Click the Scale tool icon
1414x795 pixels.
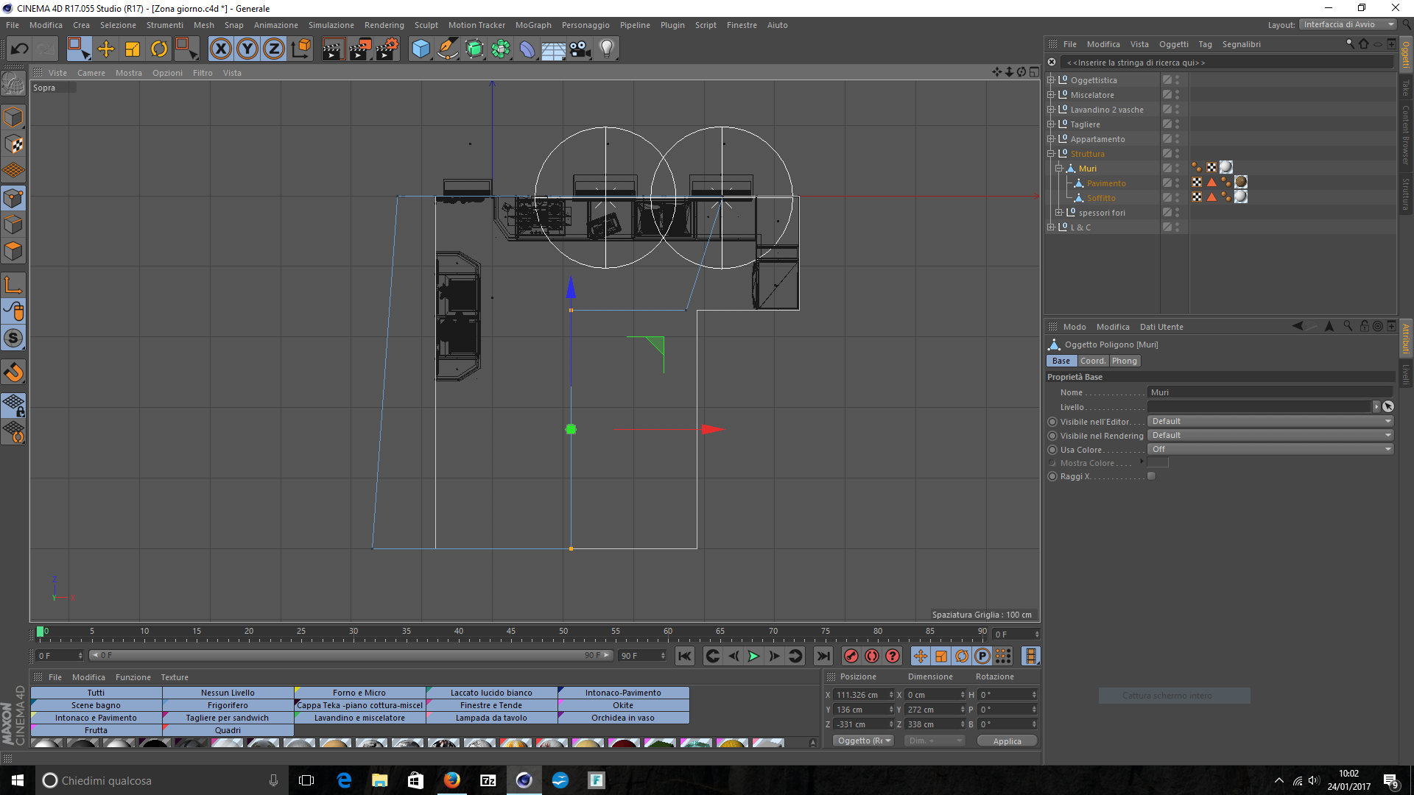click(x=133, y=49)
